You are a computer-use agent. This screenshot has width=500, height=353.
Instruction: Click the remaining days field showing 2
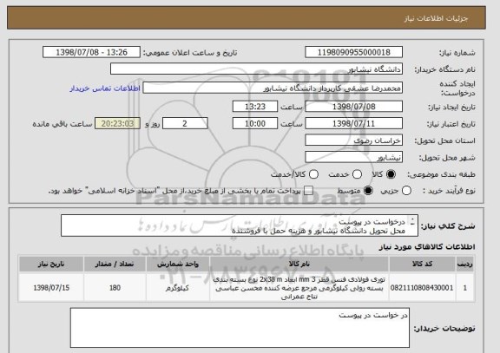[x=185, y=123]
